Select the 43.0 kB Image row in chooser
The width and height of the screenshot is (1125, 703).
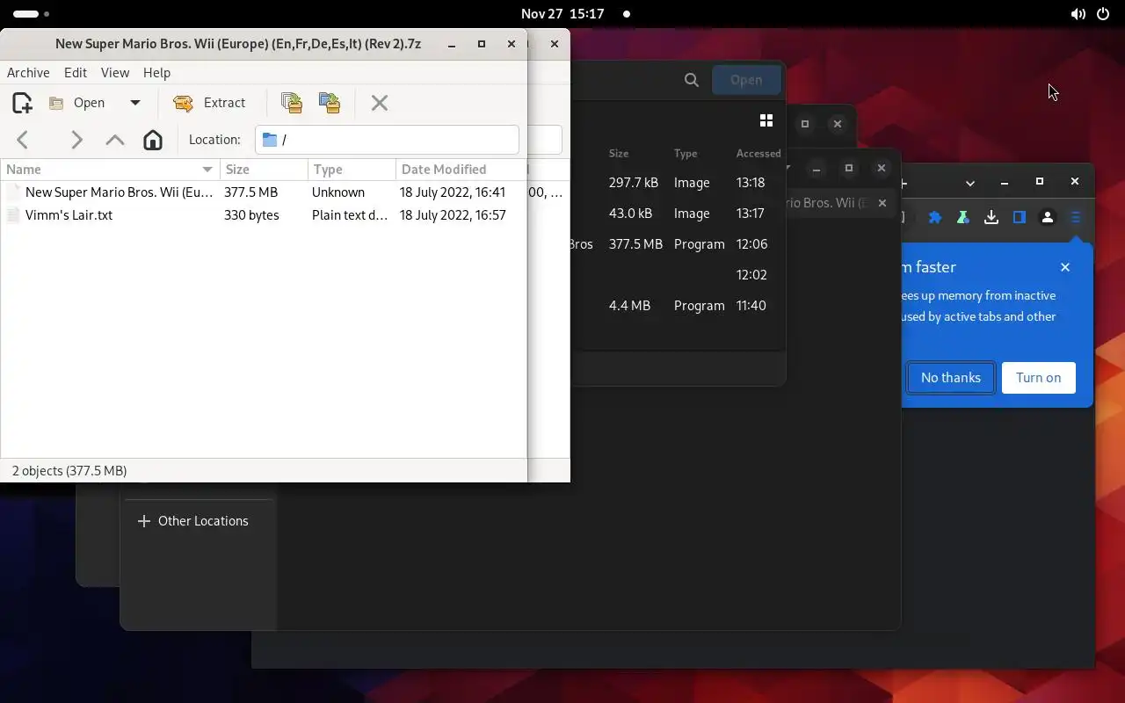click(x=677, y=214)
